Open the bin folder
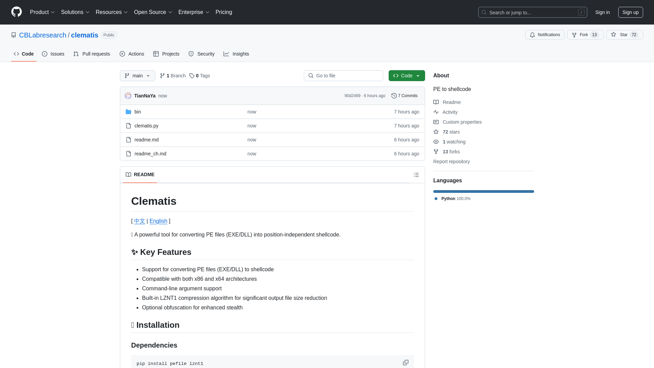 pyautogui.click(x=138, y=112)
